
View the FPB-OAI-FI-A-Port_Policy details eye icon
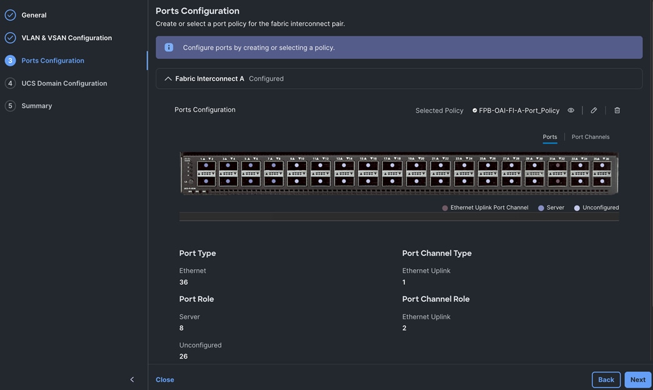point(570,110)
